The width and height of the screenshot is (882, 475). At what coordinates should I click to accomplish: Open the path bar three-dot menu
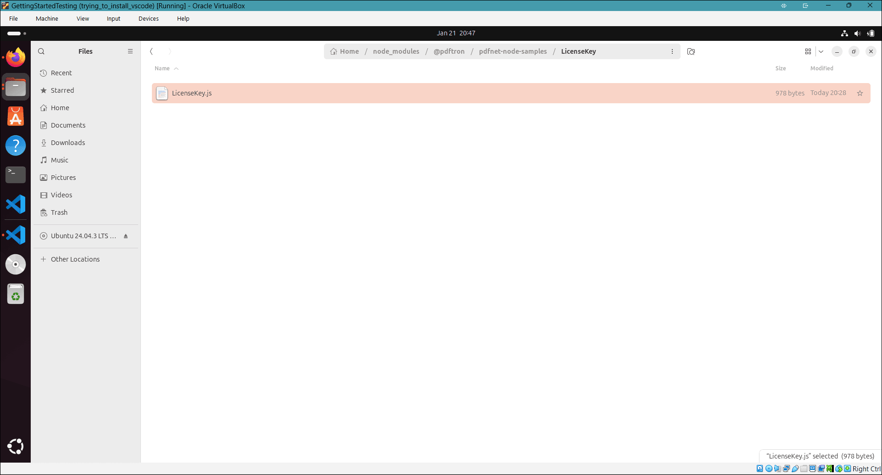click(x=672, y=51)
